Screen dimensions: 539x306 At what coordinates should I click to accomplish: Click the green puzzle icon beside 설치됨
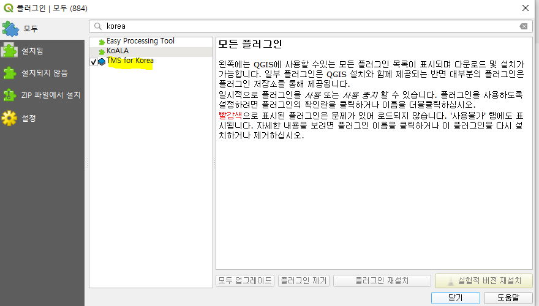pyautogui.click(x=9, y=51)
